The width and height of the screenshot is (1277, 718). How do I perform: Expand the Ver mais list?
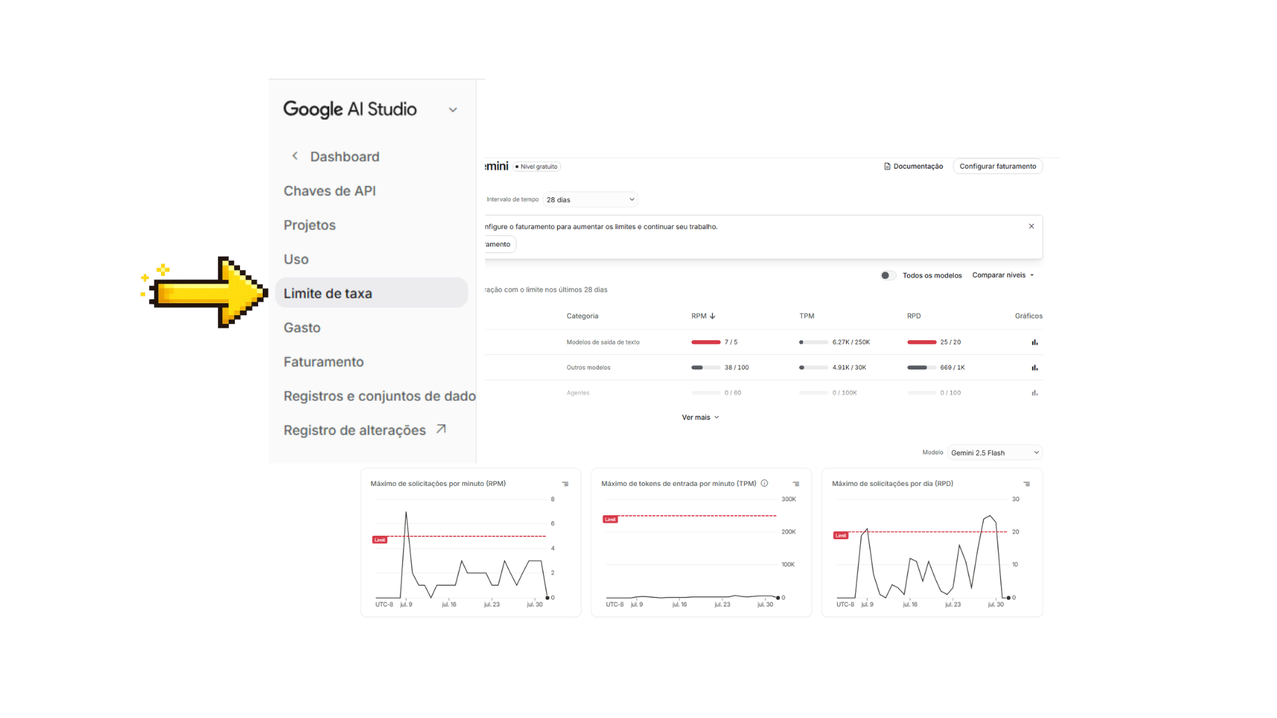coord(700,418)
